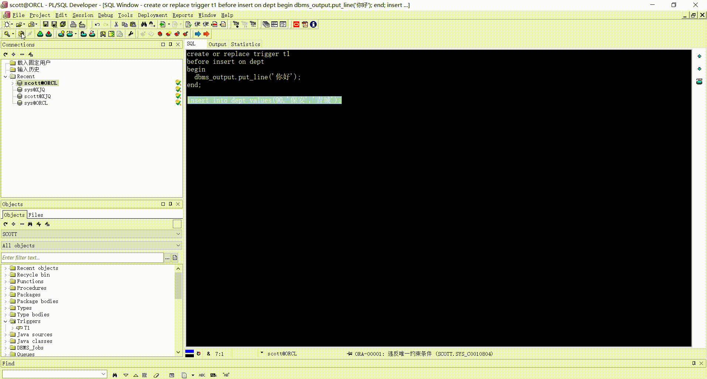Viewport: 707px width, 379px height.
Task: Toggle maximize on Connections panel
Action: click(x=163, y=44)
